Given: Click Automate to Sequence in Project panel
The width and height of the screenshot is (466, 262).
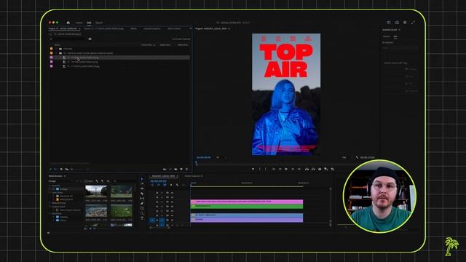Looking at the screenshot, I should click(x=165, y=170).
